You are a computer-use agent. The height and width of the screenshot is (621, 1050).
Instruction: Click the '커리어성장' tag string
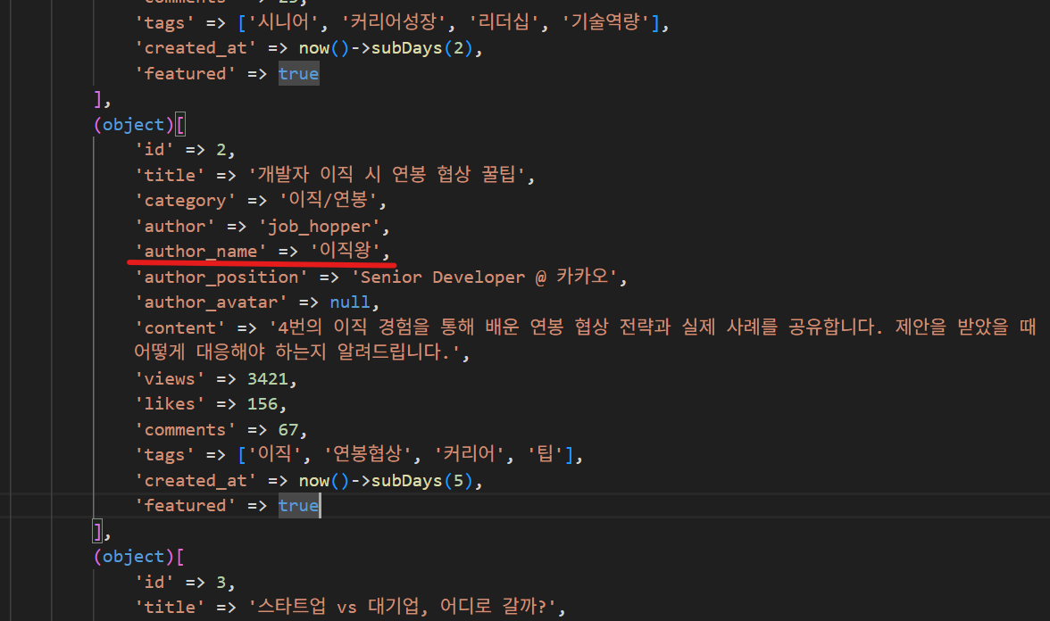click(x=411, y=24)
